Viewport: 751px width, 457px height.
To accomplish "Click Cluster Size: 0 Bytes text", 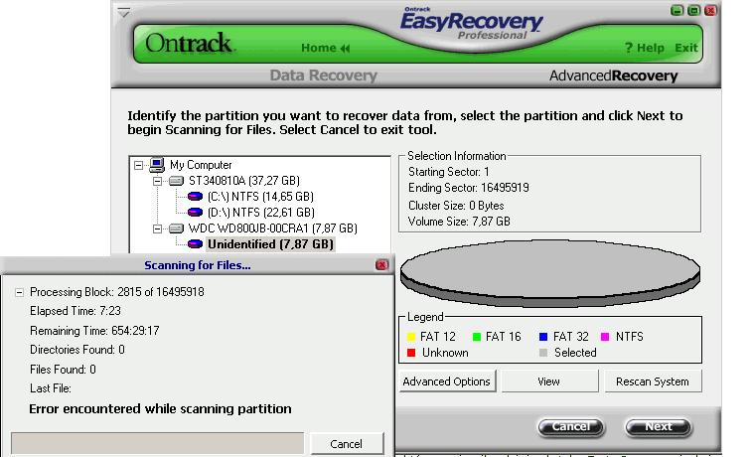I will coord(456,206).
